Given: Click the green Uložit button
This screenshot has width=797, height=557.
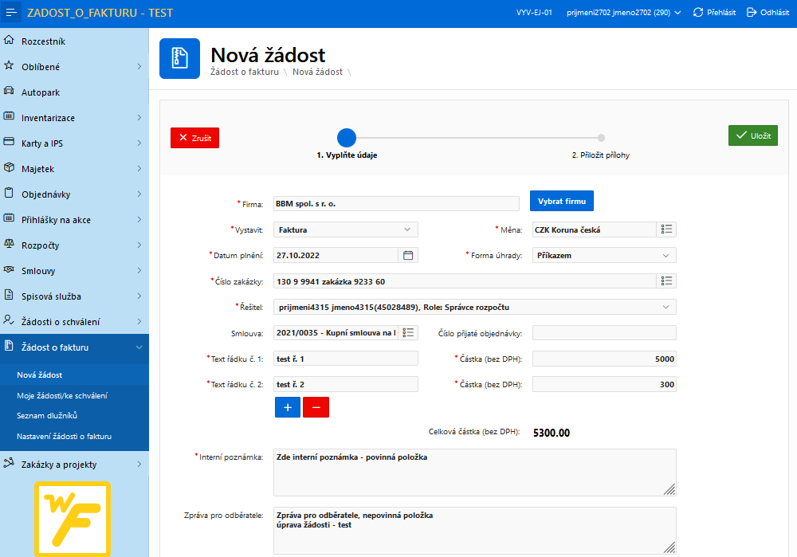Looking at the screenshot, I should tap(753, 135).
